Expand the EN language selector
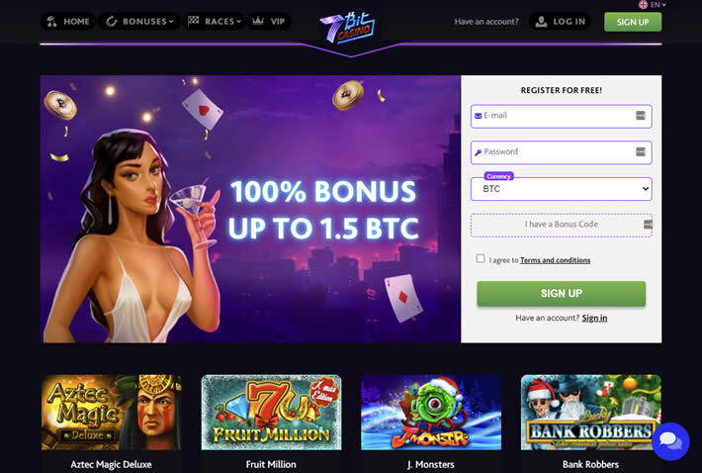This screenshot has height=473, width=702. click(658, 5)
